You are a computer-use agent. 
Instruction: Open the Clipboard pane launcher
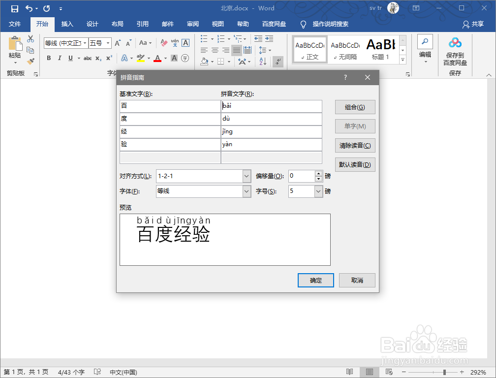pyautogui.click(x=36, y=74)
